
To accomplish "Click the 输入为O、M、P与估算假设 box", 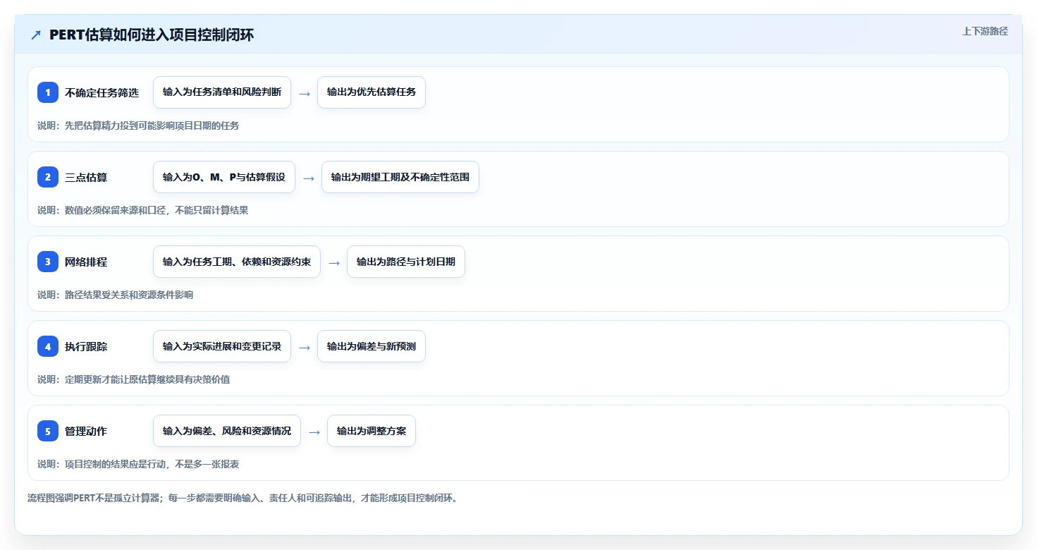I will coord(224,177).
